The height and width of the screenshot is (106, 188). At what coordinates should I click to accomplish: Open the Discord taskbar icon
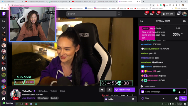coord(31,104)
